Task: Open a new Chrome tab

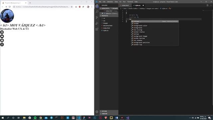Action: [x=30, y=3]
